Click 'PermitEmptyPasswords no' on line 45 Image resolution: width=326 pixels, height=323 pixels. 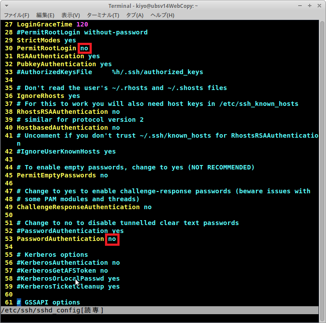62,175
